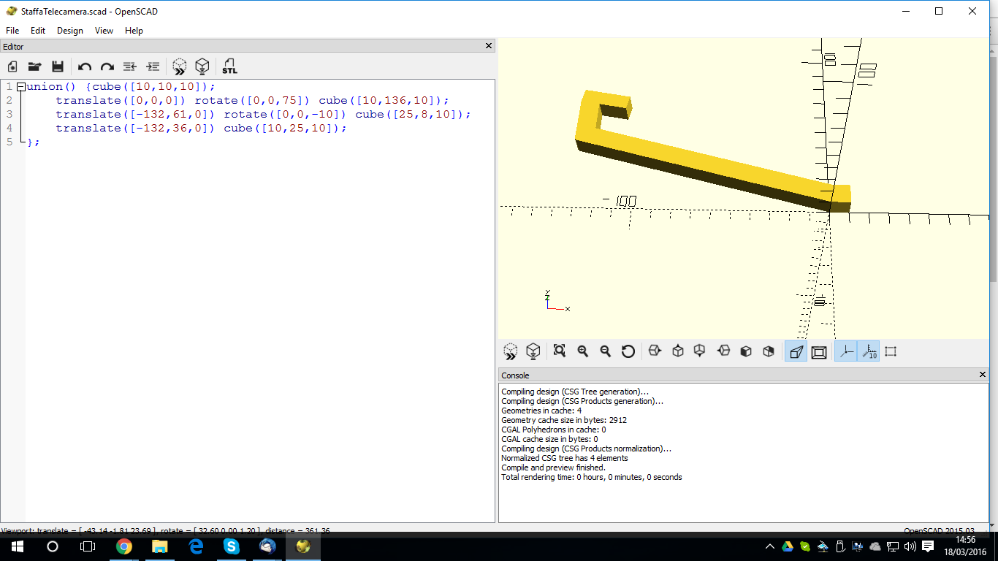Viewport: 998px width, 561px height.
Task: Click the New file icon in editor toolbar
Action: (x=12, y=66)
